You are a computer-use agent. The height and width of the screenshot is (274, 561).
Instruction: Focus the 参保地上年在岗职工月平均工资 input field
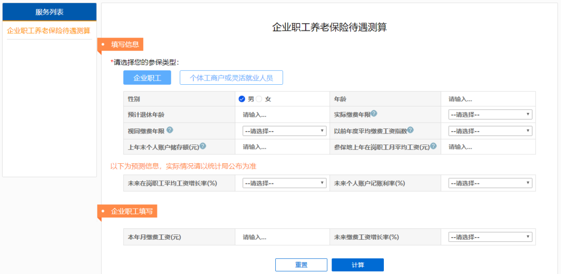[488, 147]
